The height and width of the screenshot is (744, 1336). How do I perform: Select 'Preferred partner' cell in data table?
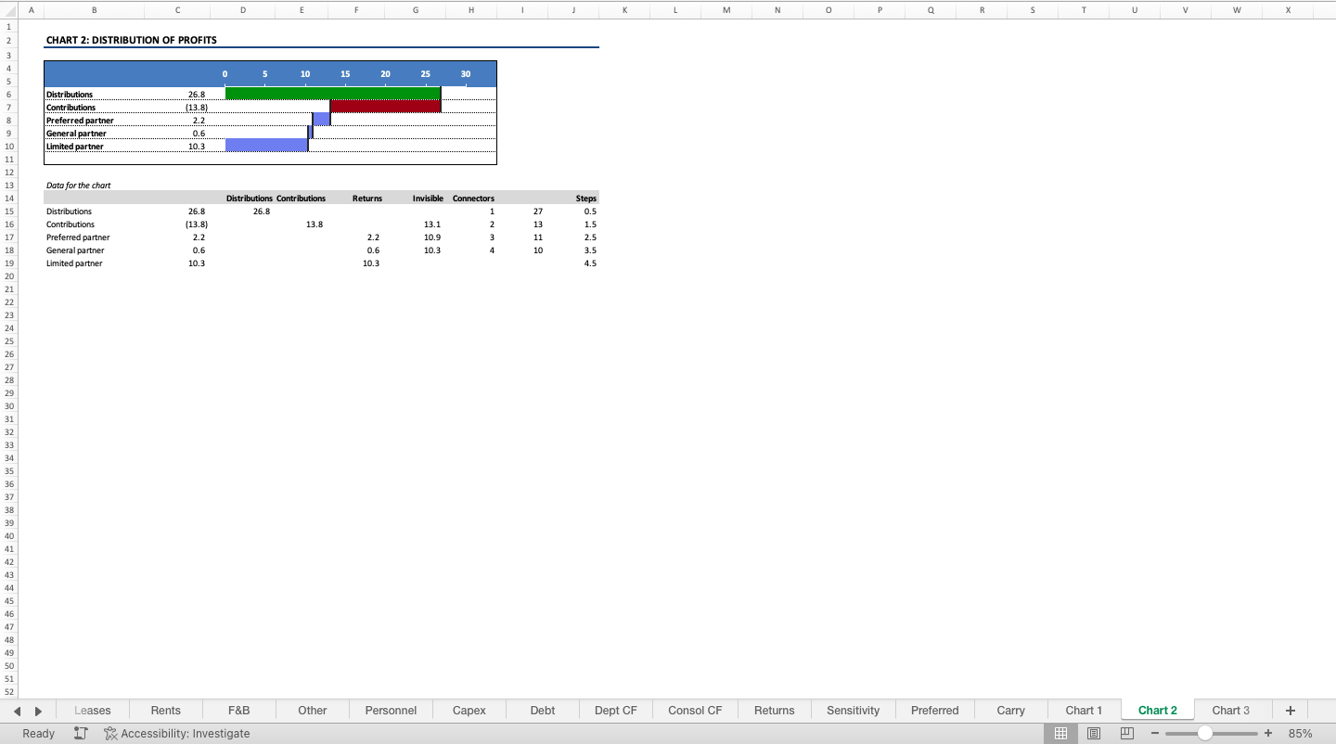pos(78,237)
